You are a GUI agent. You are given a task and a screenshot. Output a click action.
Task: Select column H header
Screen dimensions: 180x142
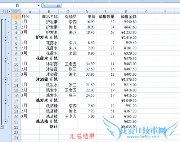pos(165,12)
